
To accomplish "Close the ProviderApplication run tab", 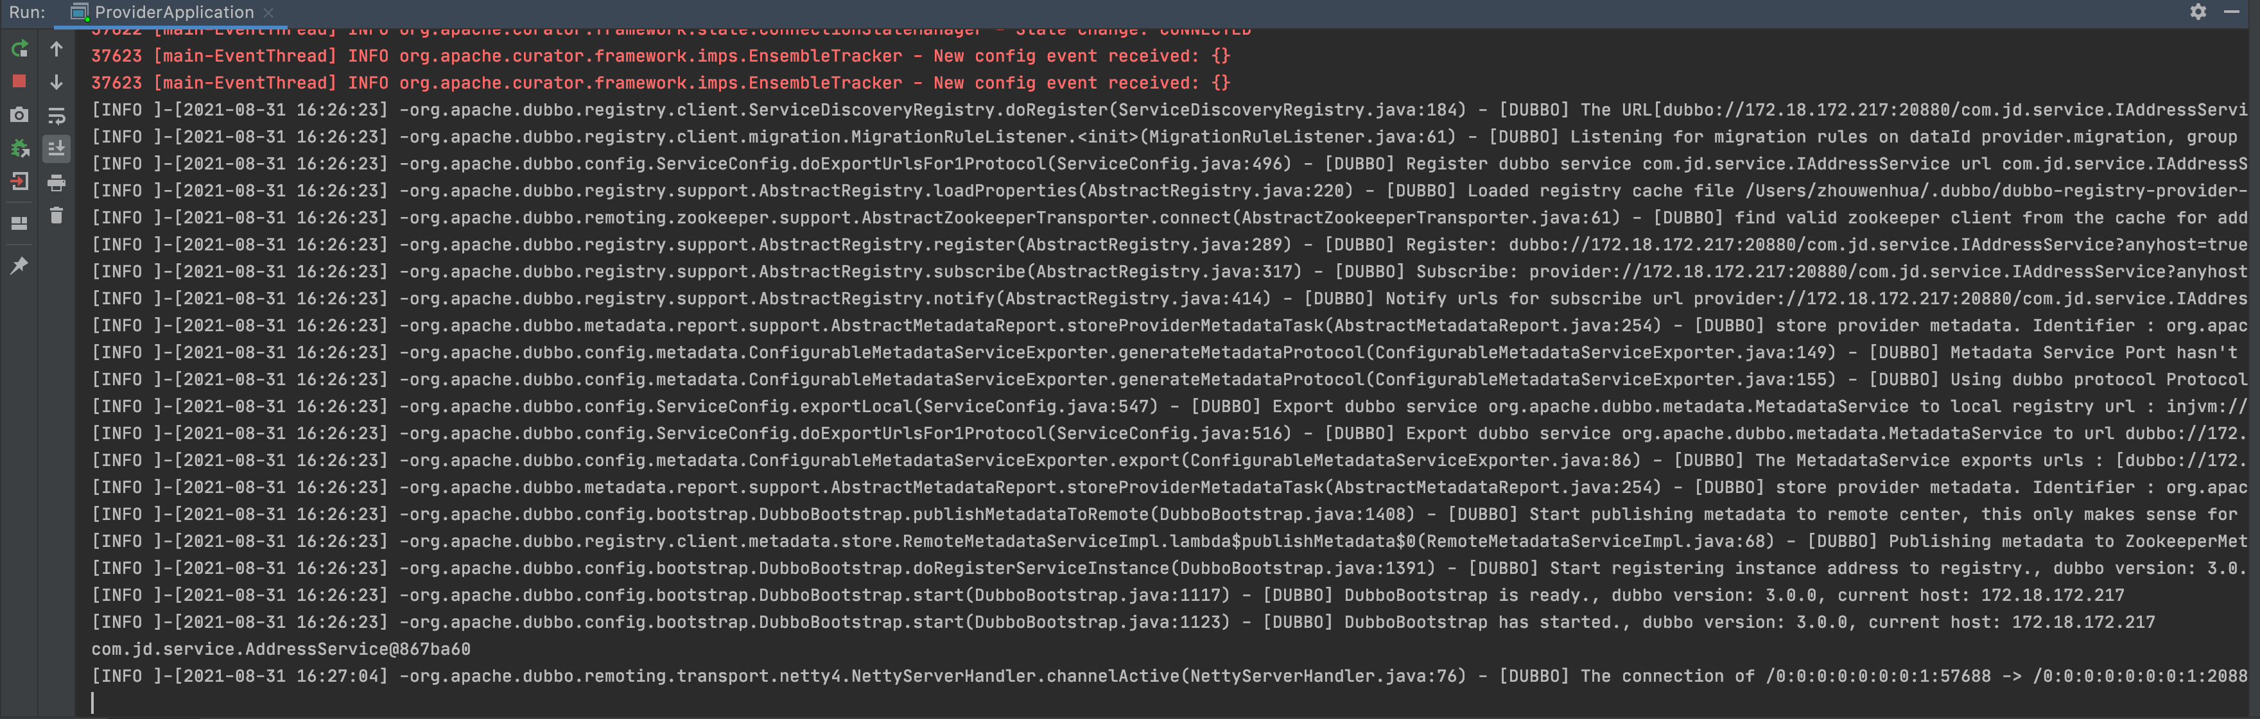I will tap(268, 12).
